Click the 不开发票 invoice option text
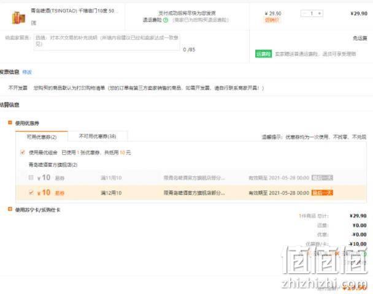This screenshot has width=373, height=294. click(x=18, y=88)
